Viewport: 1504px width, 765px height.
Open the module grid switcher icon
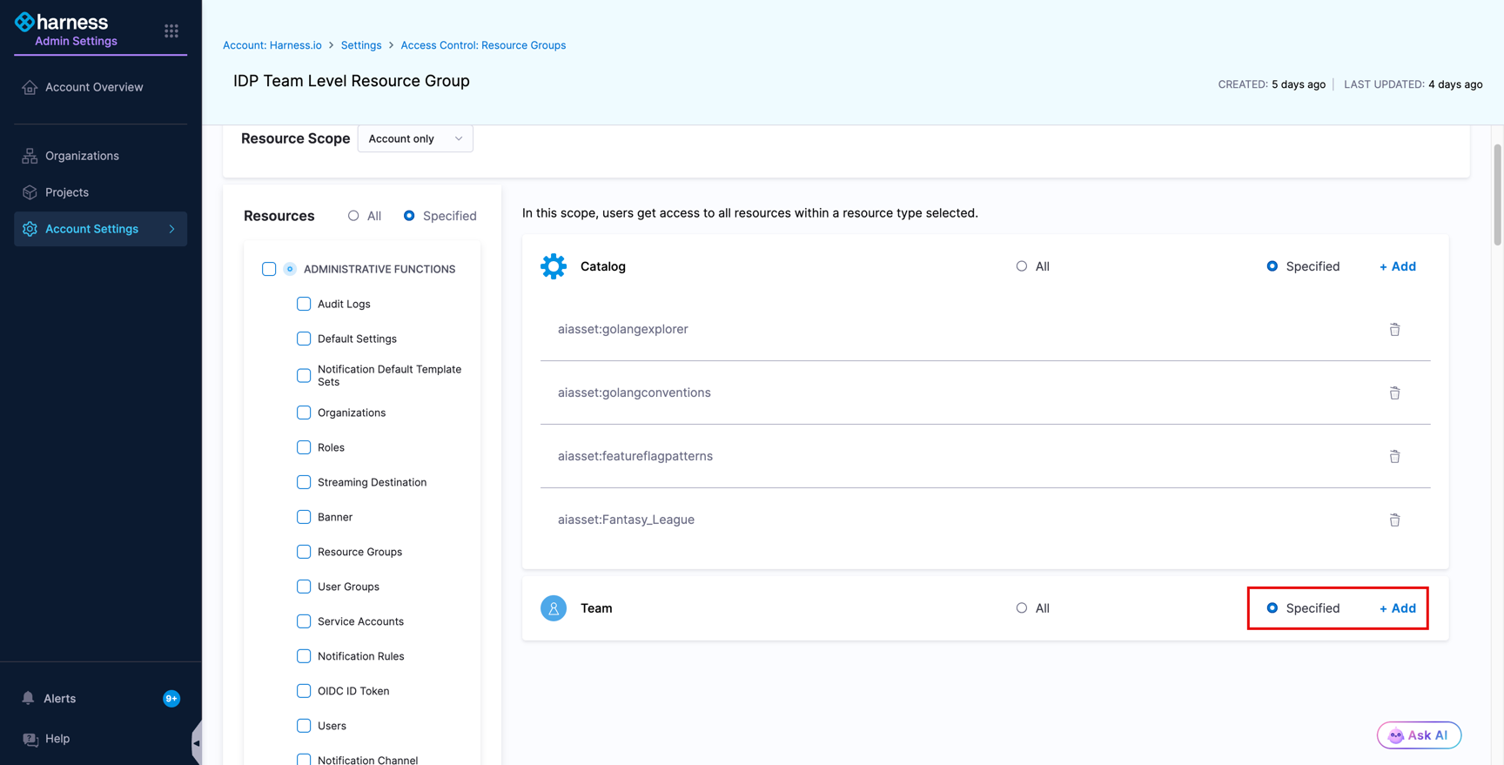tap(171, 31)
